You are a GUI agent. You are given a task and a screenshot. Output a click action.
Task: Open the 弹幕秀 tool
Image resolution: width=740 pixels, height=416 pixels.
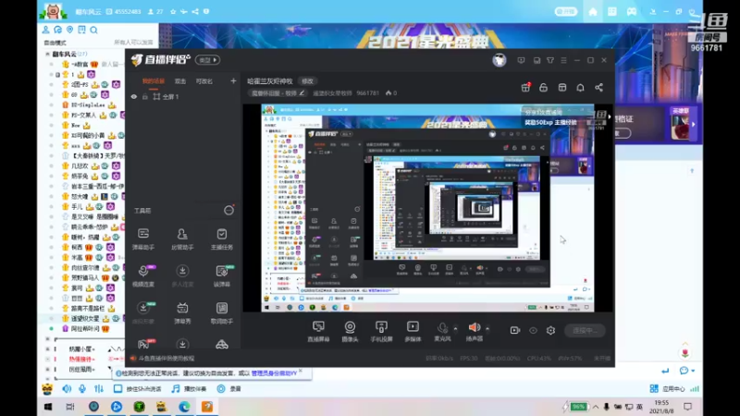click(182, 313)
